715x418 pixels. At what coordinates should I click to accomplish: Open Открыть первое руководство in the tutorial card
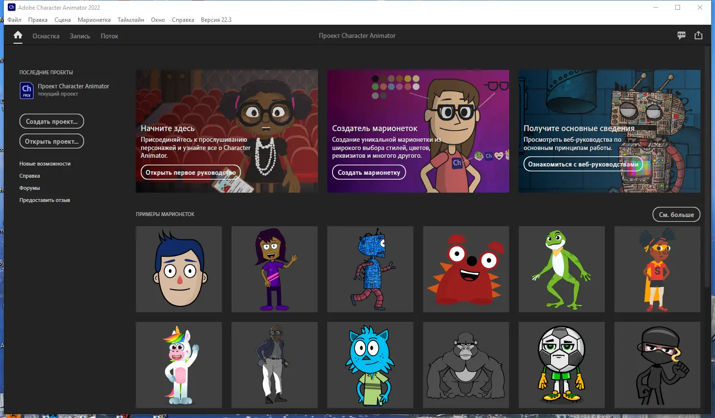pos(190,172)
